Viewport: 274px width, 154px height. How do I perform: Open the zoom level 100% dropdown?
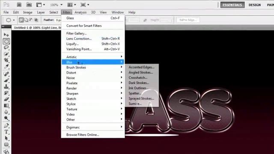click(x=56, y=5)
